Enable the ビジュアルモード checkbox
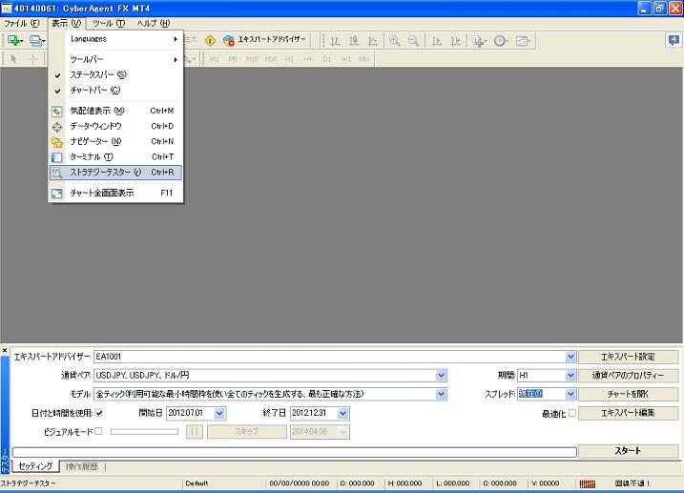 pos(98,431)
